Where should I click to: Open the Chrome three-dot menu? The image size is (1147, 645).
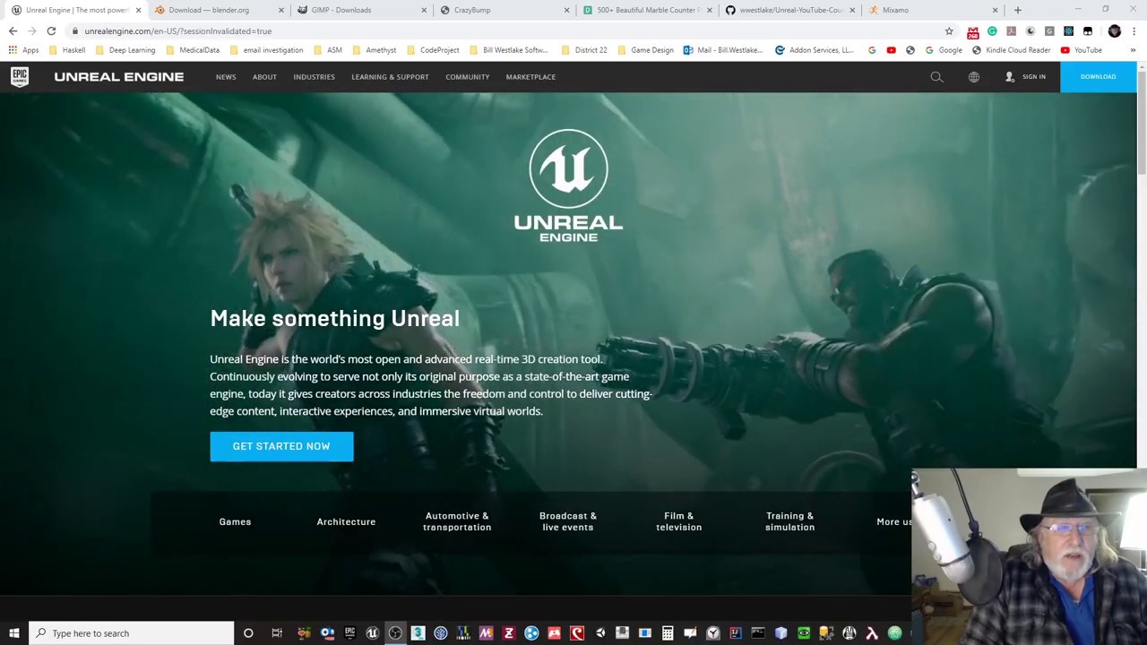click(x=1134, y=31)
